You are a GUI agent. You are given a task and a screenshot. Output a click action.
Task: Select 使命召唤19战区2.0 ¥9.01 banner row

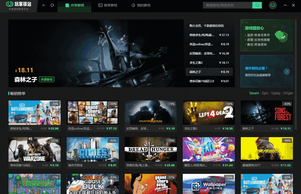[x=209, y=81]
